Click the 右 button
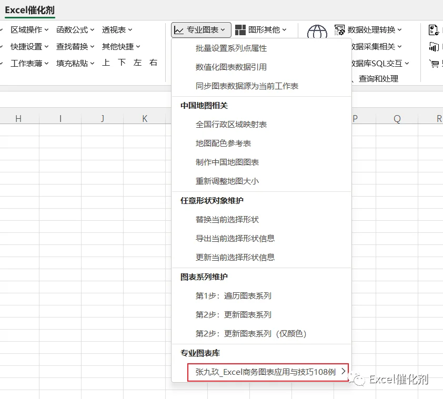This screenshot has height=399, width=443. coord(154,63)
